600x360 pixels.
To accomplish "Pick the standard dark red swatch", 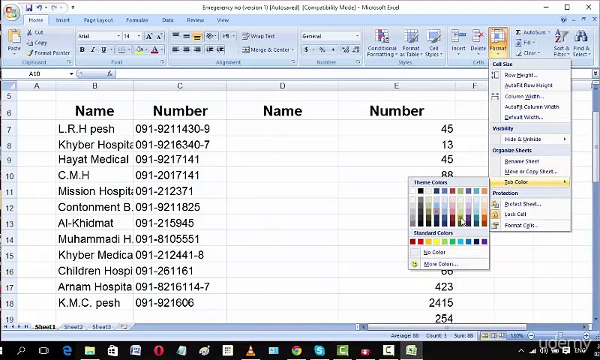I will click(413, 242).
